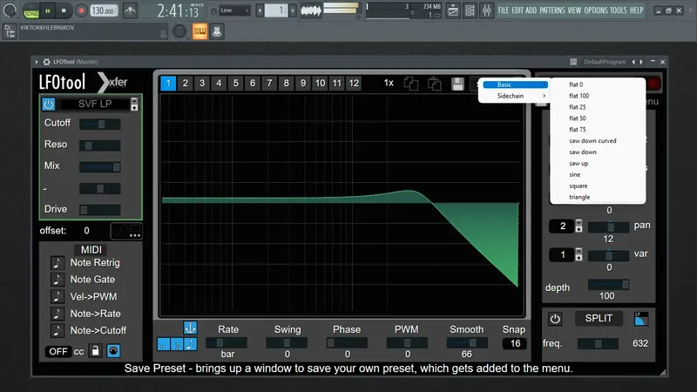Select LFO graph tab 12
The width and height of the screenshot is (697, 392).
[x=354, y=83]
